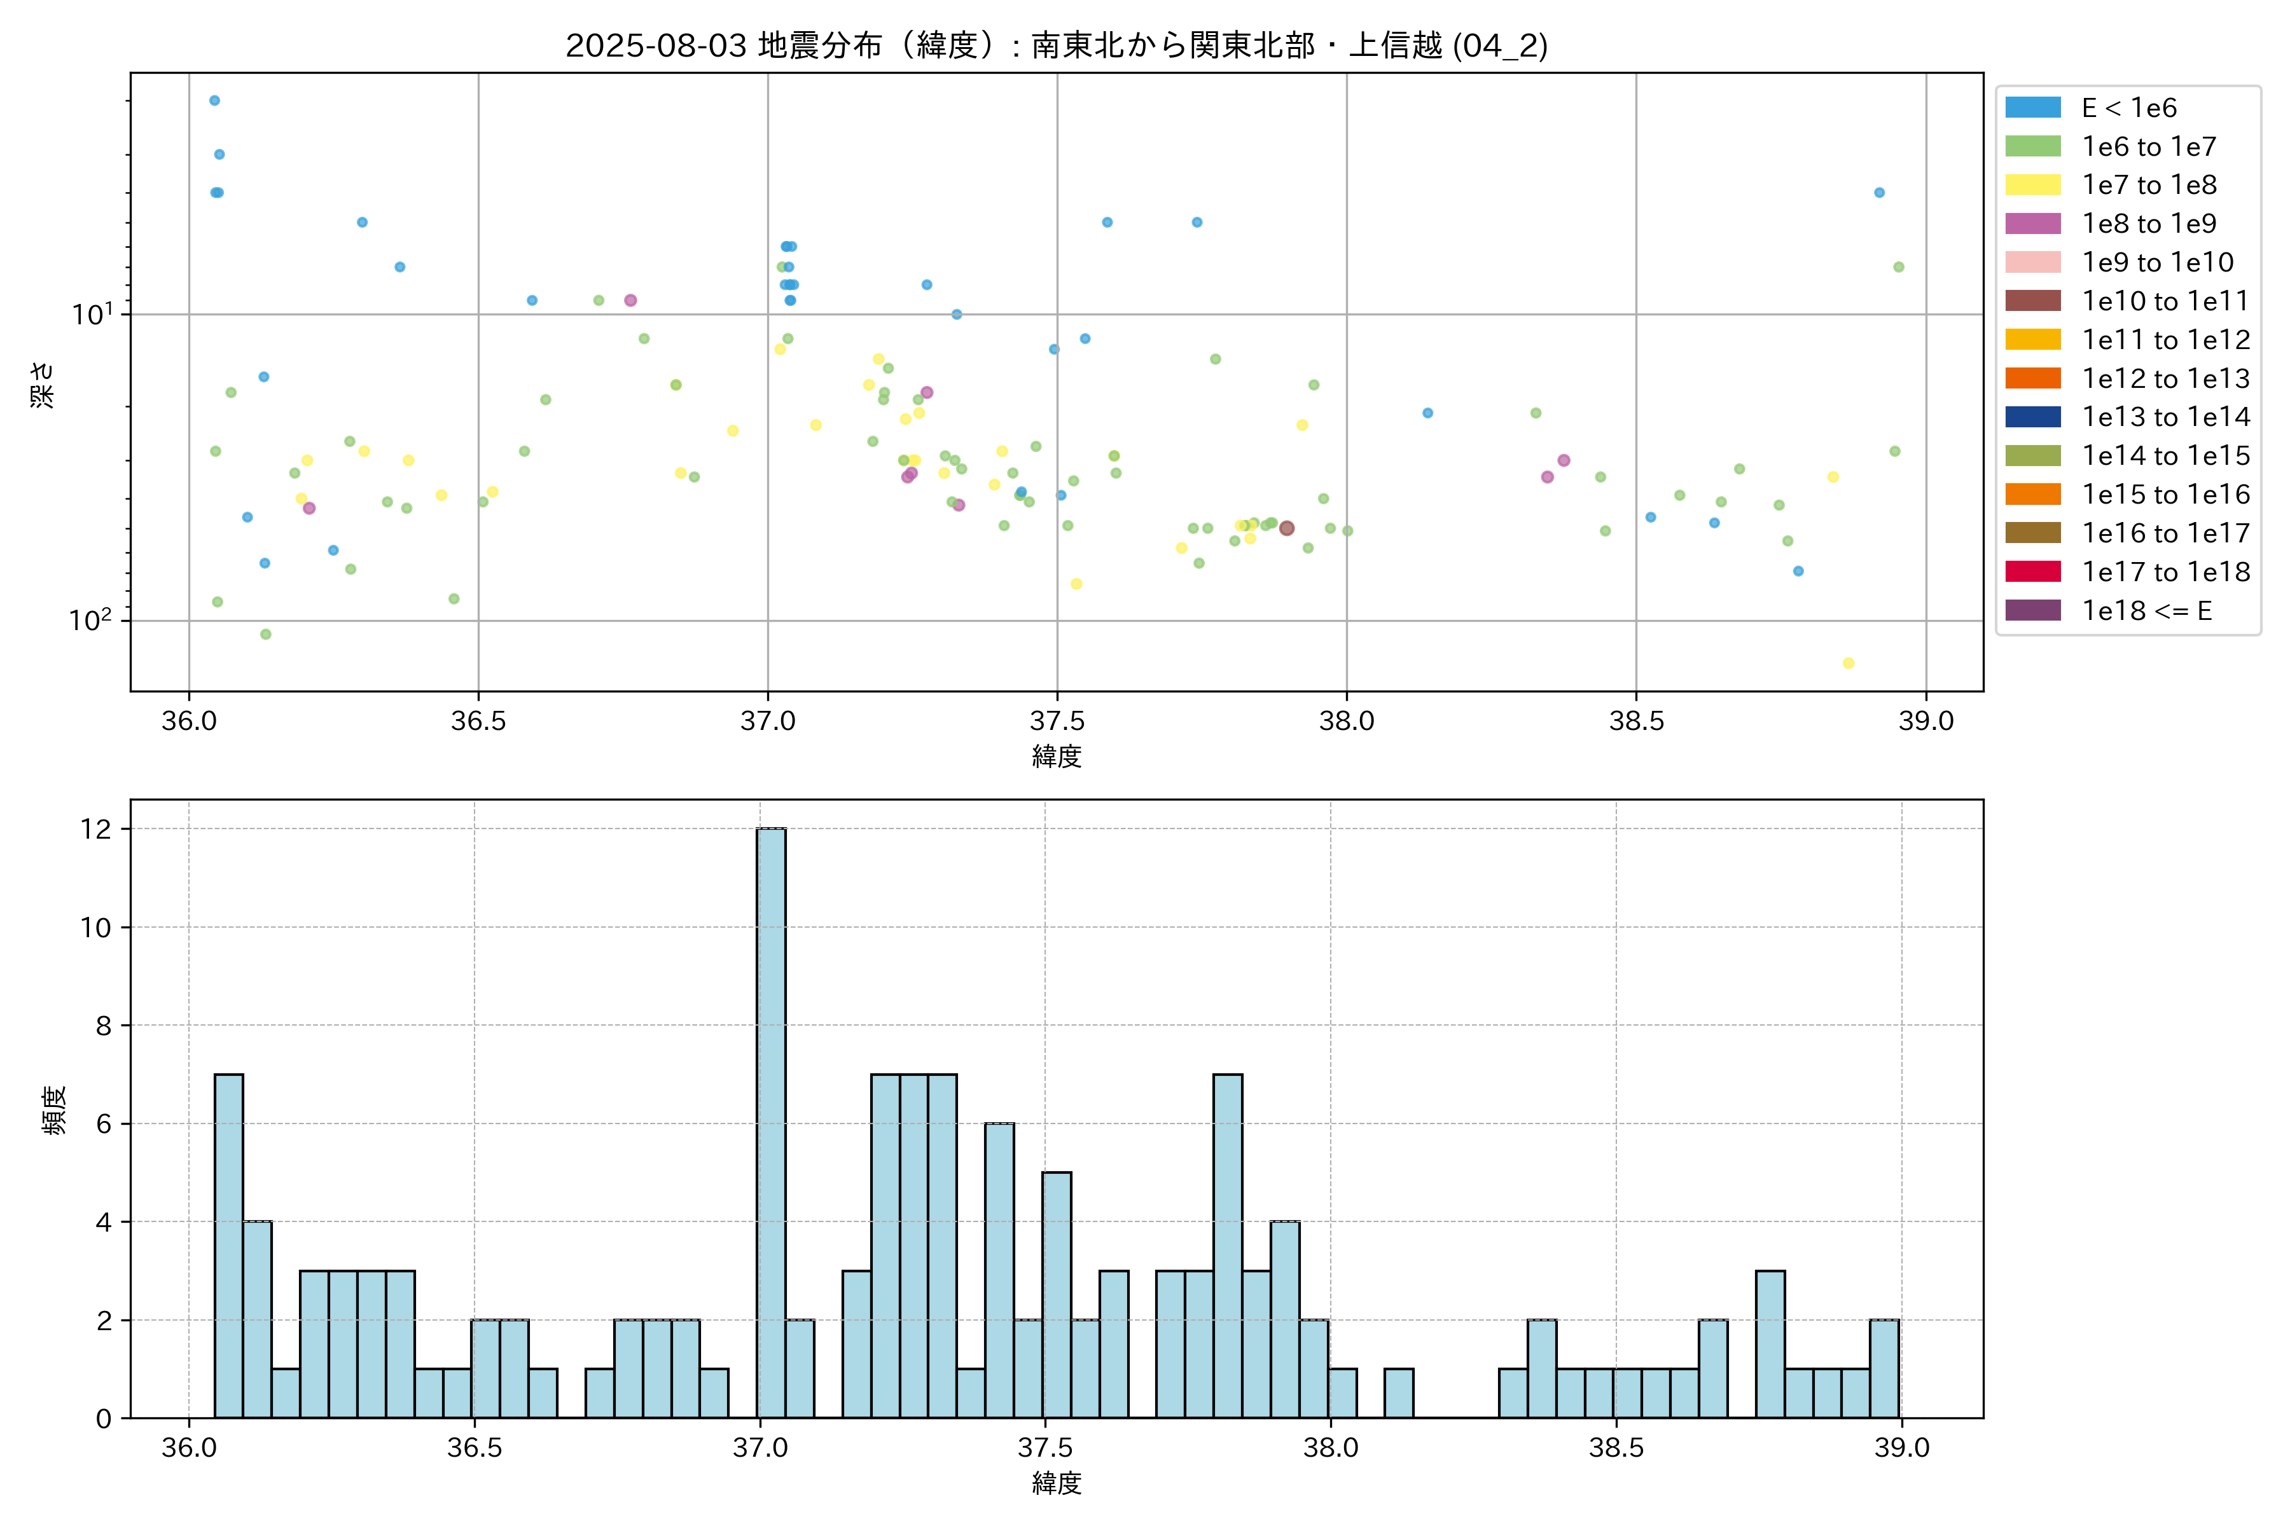Click the lowest yellow scatter point

coord(1848,664)
